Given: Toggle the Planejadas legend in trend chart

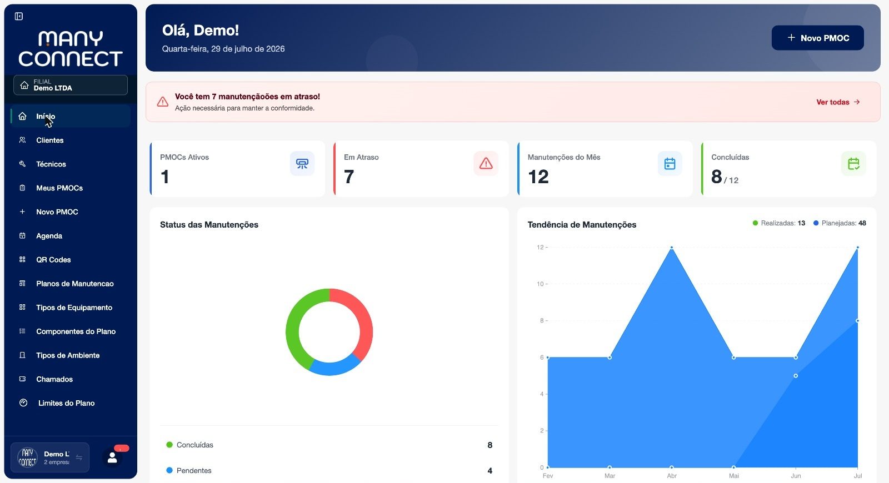Looking at the screenshot, I should tap(840, 223).
